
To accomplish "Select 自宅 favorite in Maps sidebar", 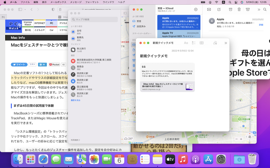I will click(x=94, y=32).
